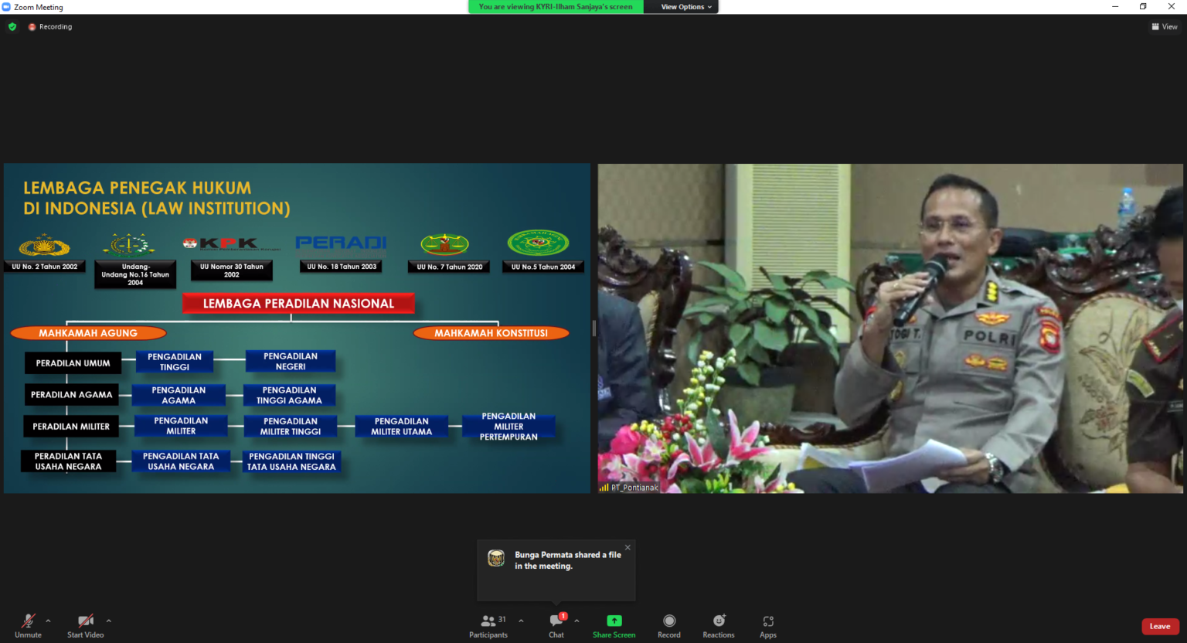Click the Recording status indicator
This screenshot has height=643, width=1187.
(x=50, y=27)
